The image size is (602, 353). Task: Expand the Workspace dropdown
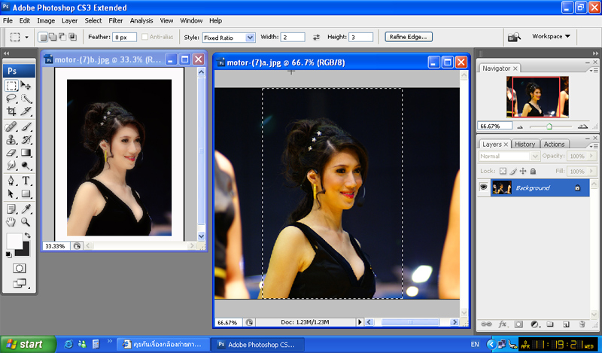tap(551, 36)
